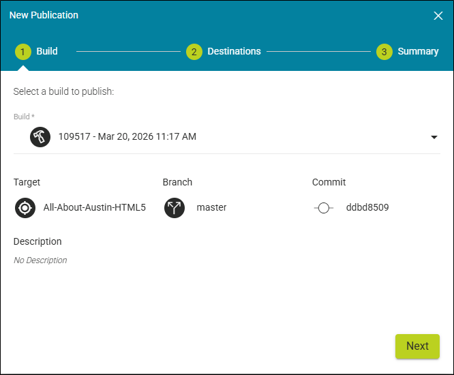Viewport: 454px width, 375px height.
Task: Click the hammer build icon
Action: pos(40,136)
